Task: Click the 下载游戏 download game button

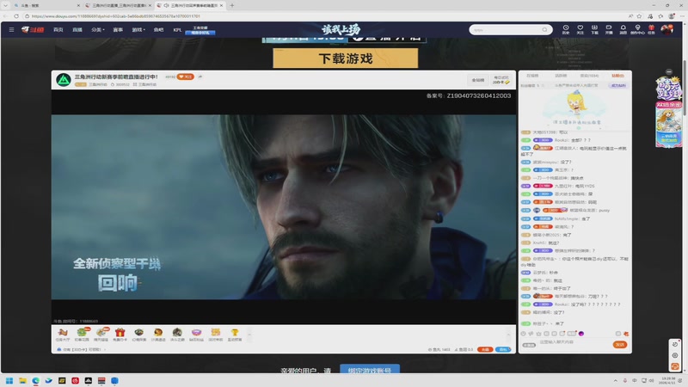Action: (x=346, y=58)
